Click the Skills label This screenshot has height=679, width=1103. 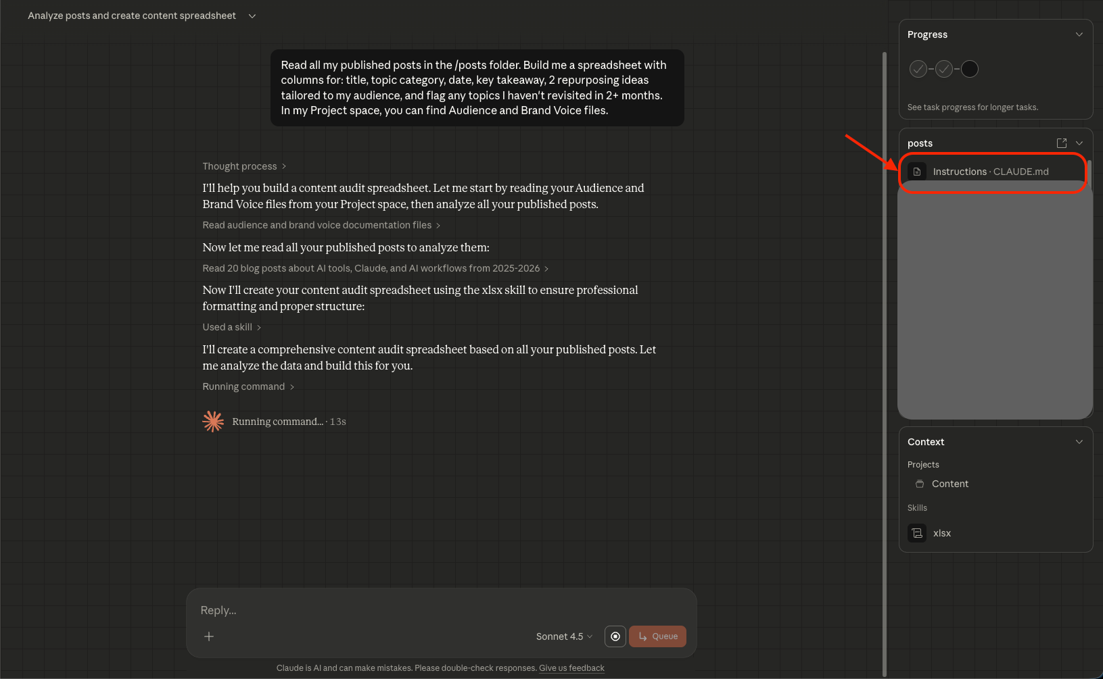(917, 508)
